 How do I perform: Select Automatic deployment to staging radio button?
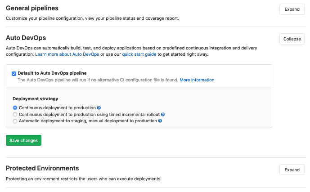[15, 121]
